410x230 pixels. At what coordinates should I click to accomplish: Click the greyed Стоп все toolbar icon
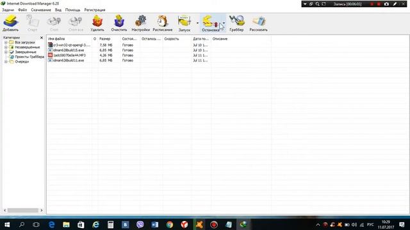click(76, 23)
